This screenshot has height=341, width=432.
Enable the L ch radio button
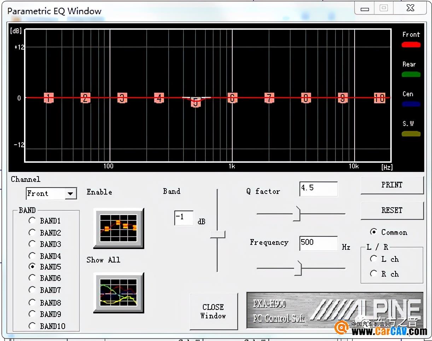point(374,259)
